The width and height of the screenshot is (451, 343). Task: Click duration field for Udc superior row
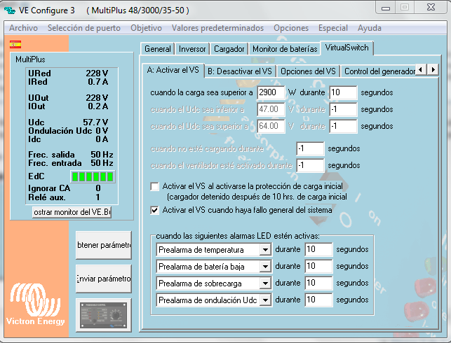click(343, 126)
